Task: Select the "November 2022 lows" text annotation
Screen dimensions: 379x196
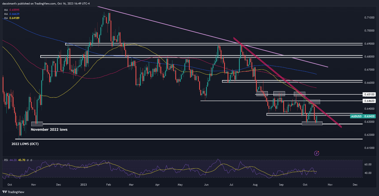Action: pos(49,130)
